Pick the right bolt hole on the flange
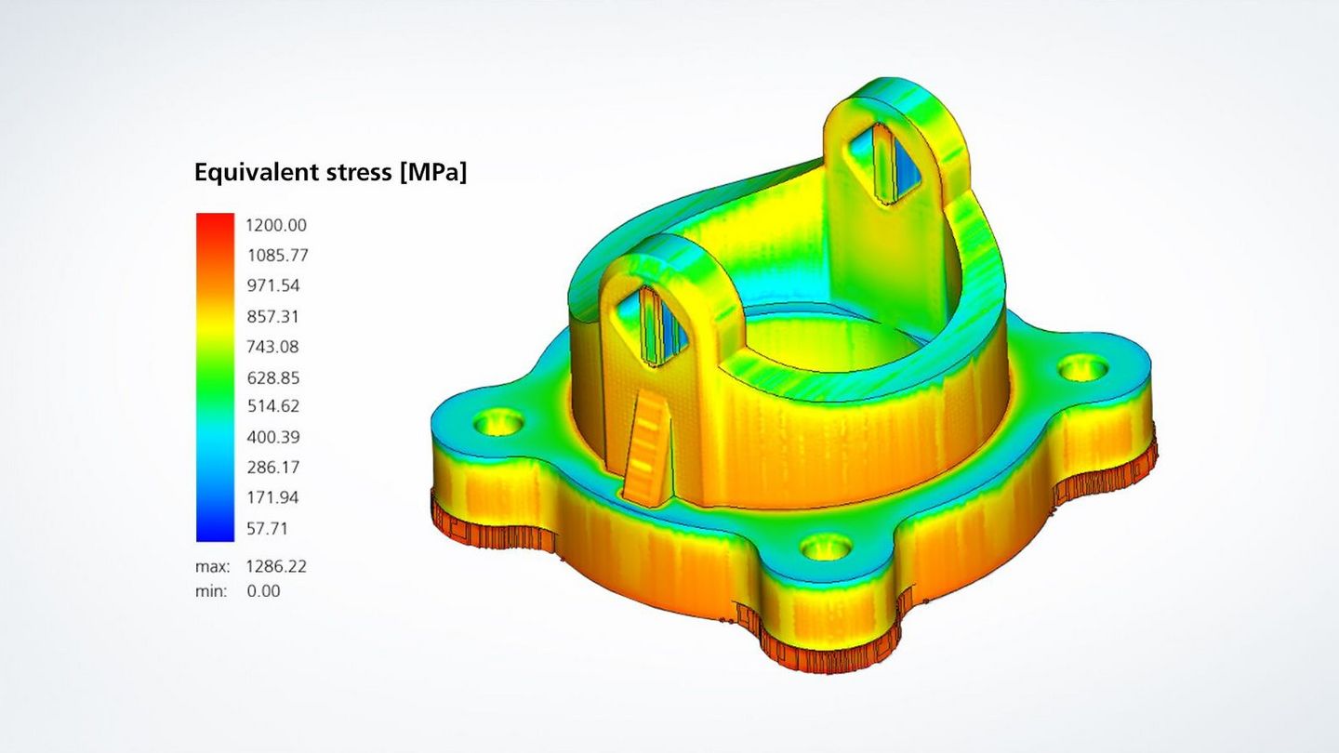 [1082, 368]
